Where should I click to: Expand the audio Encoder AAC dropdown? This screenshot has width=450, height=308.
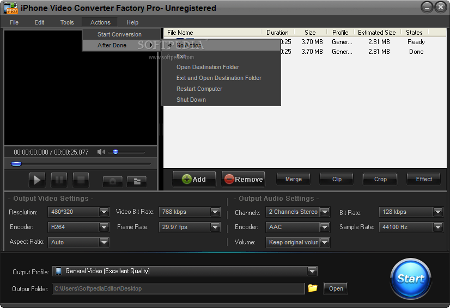pos(325,227)
